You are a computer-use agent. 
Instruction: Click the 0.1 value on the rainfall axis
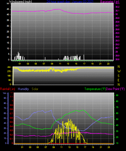point(11,139)
